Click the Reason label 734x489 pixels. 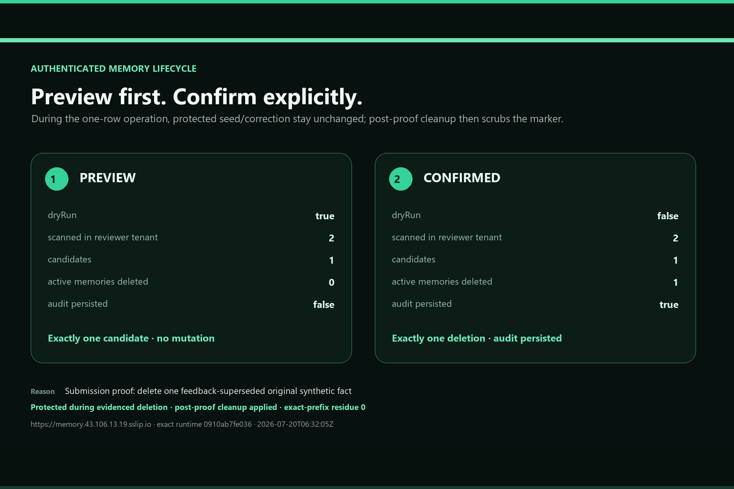pos(43,391)
